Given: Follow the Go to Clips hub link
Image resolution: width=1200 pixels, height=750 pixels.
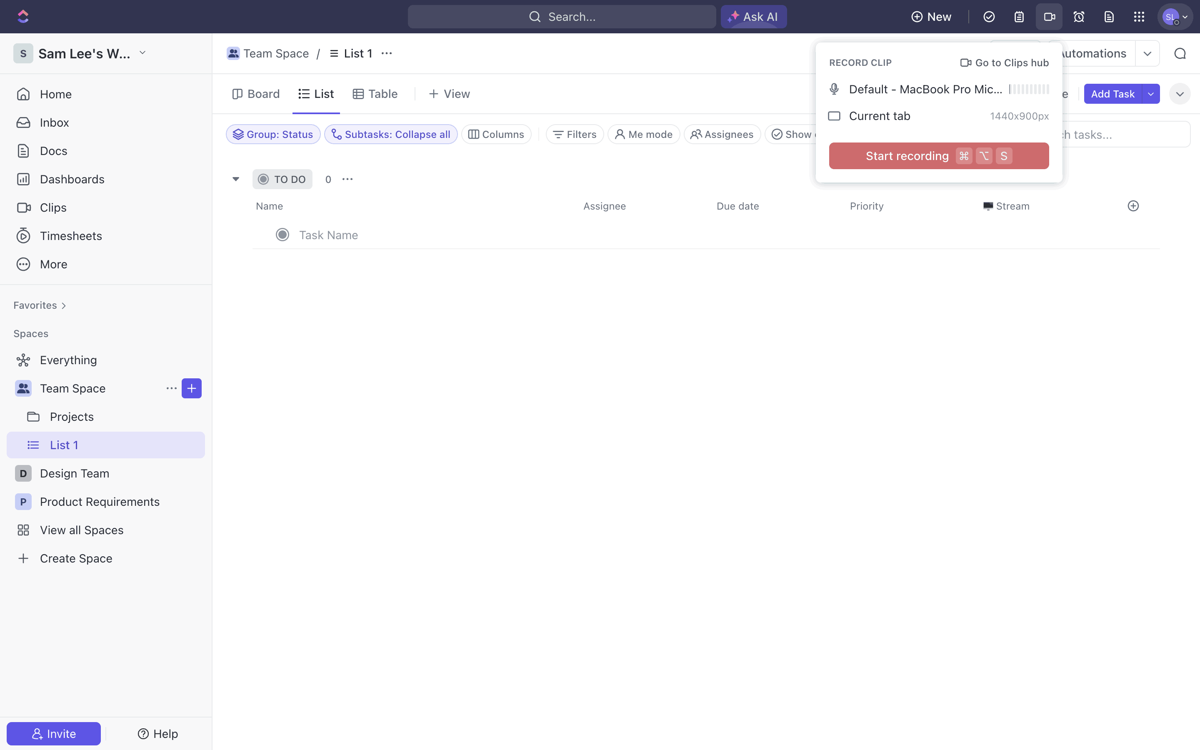Looking at the screenshot, I should [1004, 62].
